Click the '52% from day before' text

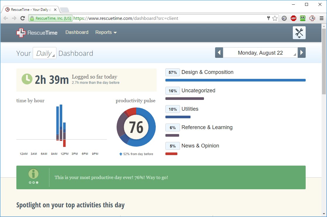pyautogui.click(x=138, y=154)
